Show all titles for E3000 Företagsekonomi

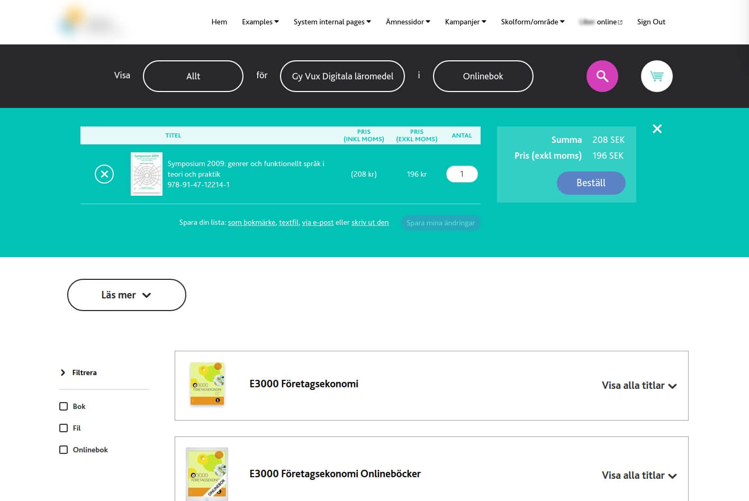point(639,386)
